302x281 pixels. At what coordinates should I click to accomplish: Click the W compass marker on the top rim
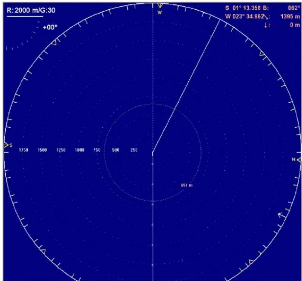click(x=160, y=9)
